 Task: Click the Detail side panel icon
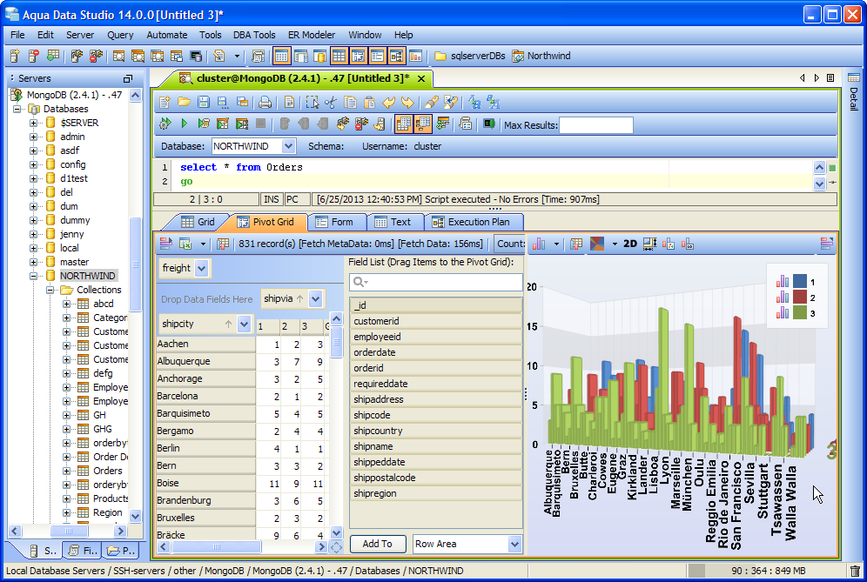pyautogui.click(x=853, y=78)
